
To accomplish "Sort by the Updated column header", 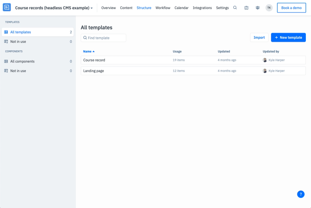I will [224, 51].
